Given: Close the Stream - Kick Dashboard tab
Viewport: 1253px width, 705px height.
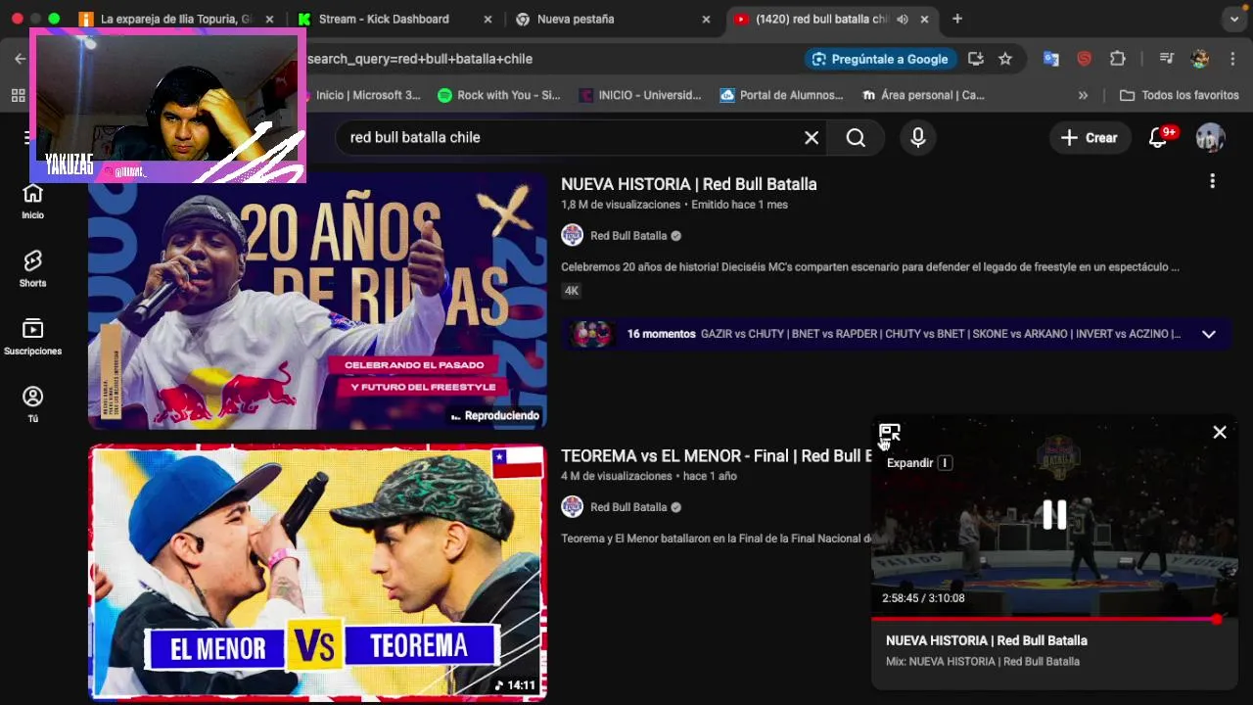Looking at the screenshot, I should (x=488, y=19).
